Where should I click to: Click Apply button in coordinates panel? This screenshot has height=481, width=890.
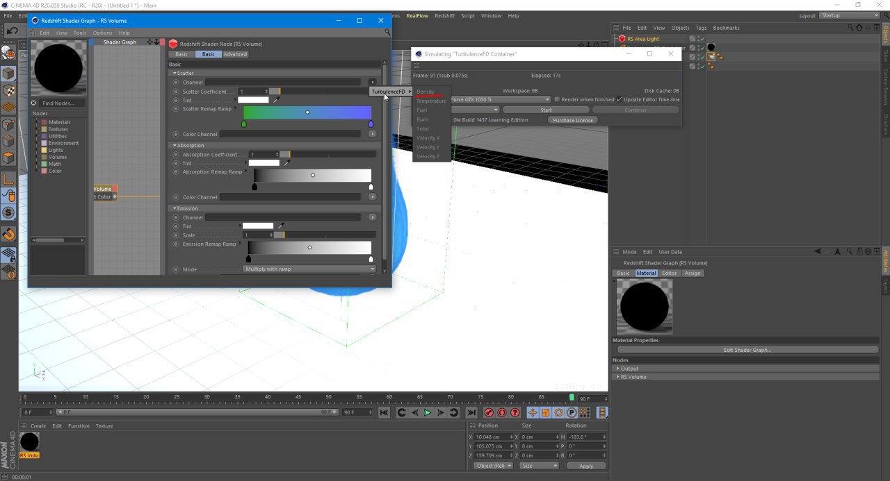coord(586,466)
